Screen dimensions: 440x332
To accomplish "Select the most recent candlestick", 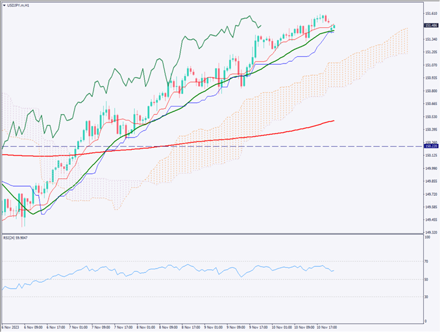I will (x=334, y=27).
